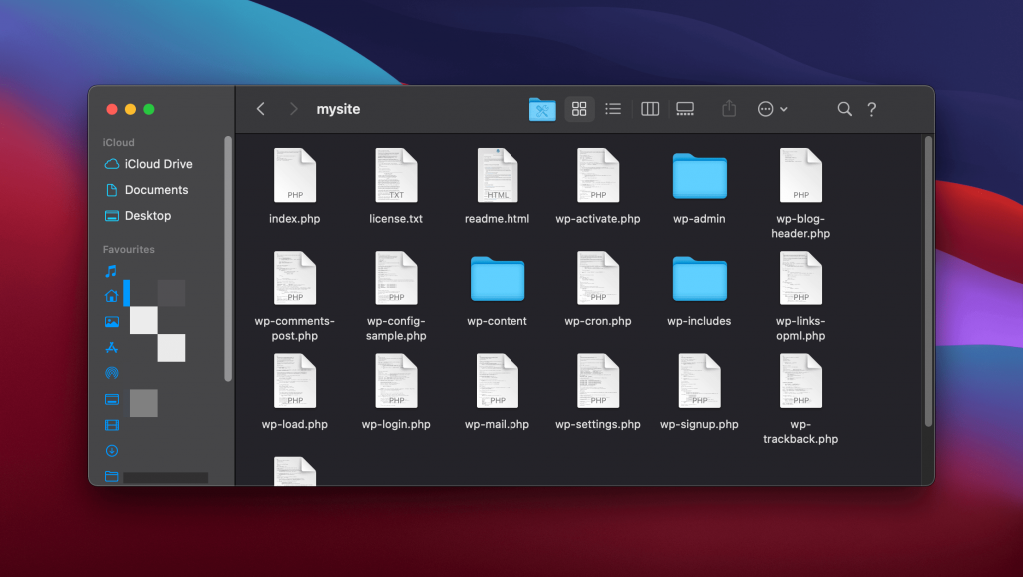Click the wp-mail.php file name

498,424
